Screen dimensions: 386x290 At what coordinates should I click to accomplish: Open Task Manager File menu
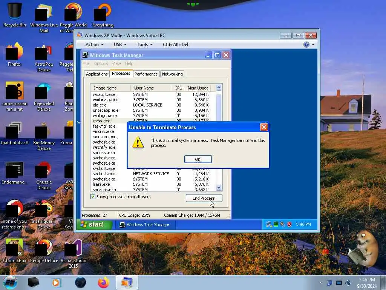(x=86, y=63)
